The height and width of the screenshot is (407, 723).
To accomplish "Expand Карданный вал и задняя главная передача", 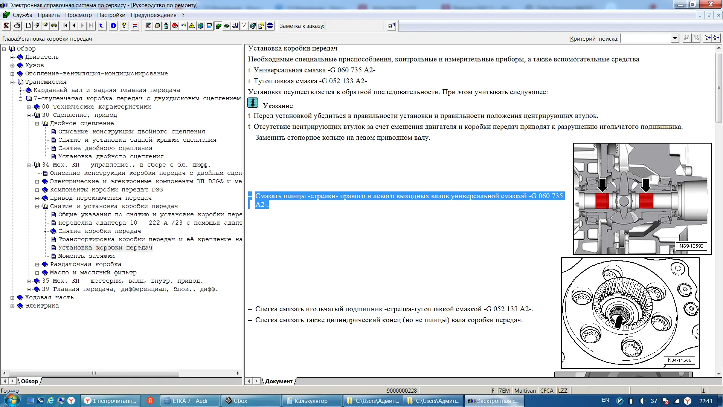I will tap(21, 90).
